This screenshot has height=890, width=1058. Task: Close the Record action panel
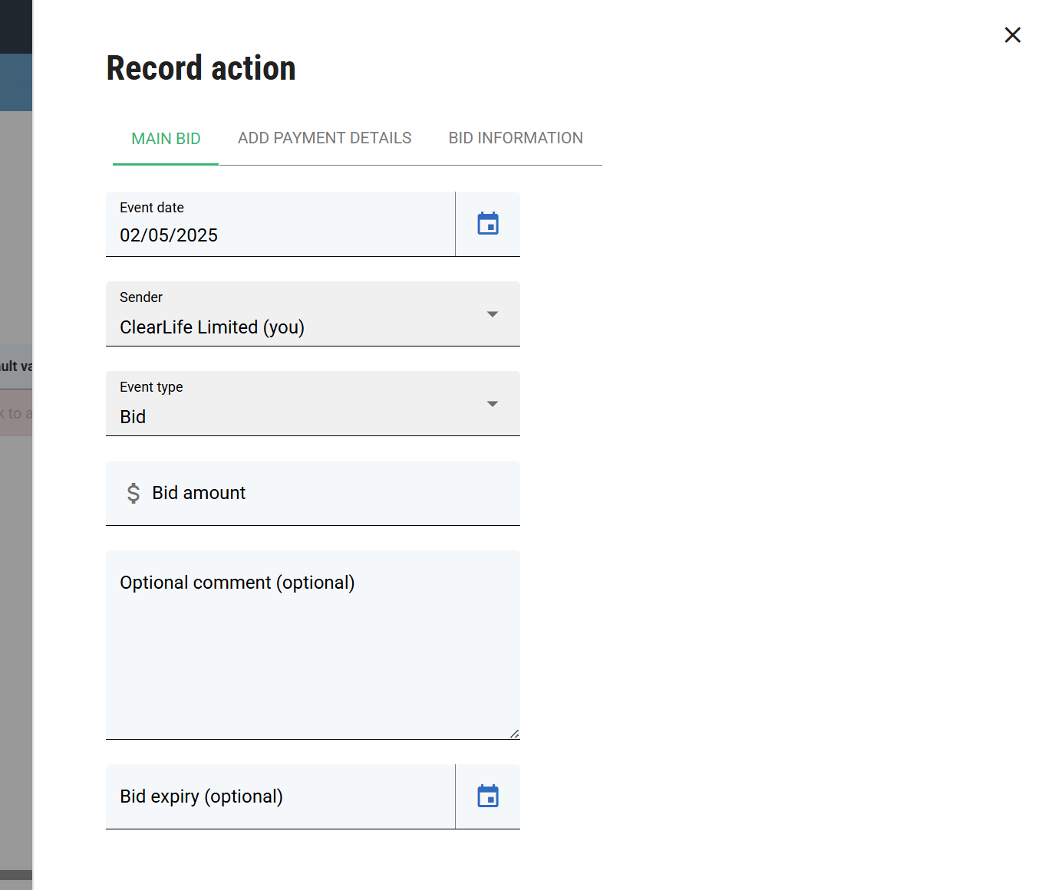tap(1012, 35)
